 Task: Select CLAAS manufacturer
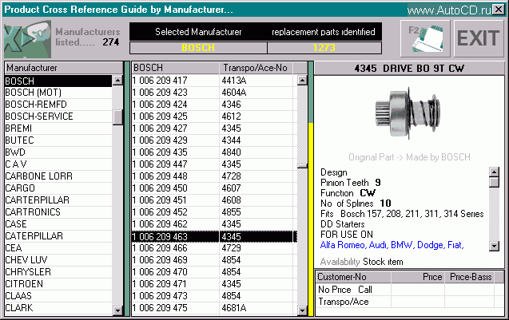[58, 297]
